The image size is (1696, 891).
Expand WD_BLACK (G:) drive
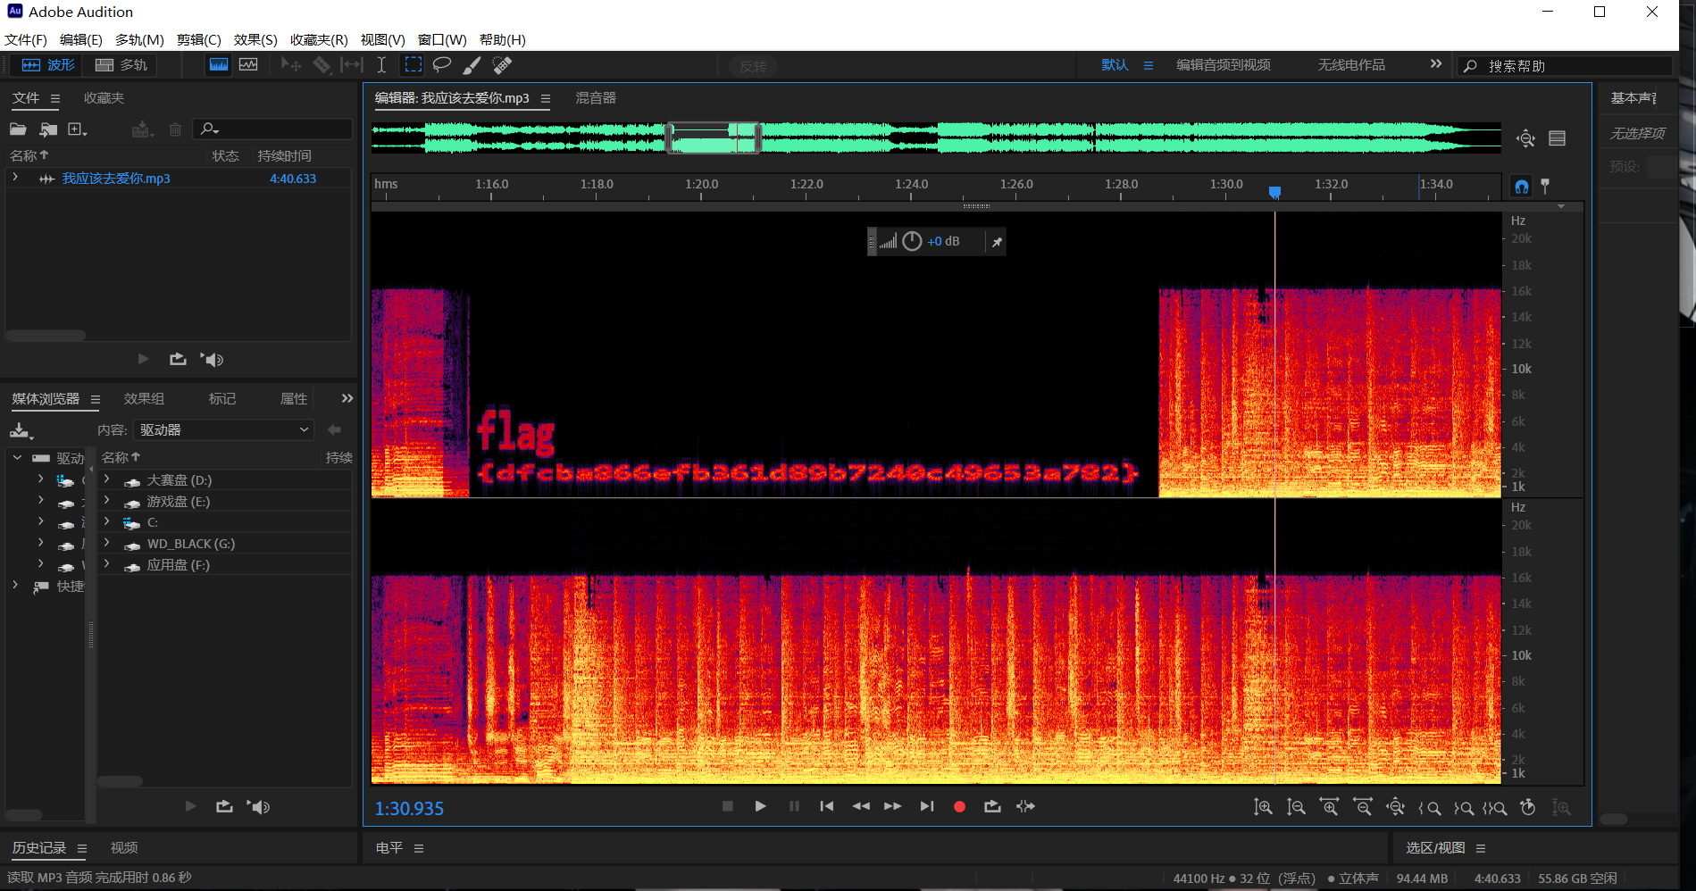[x=107, y=543]
